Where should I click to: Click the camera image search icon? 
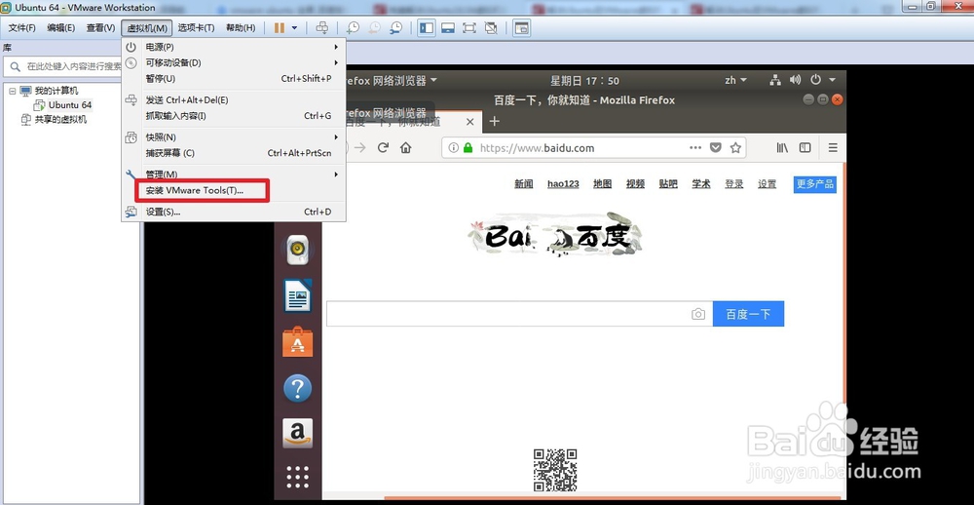[x=698, y=314]
